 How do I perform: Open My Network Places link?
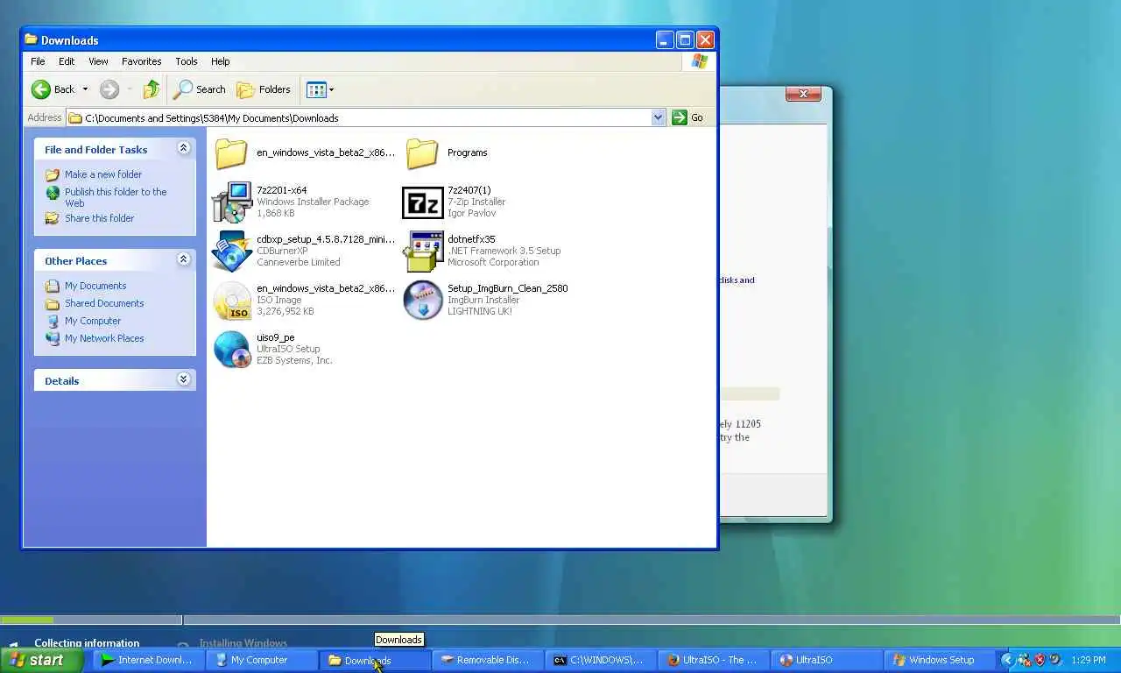[103, 338]
